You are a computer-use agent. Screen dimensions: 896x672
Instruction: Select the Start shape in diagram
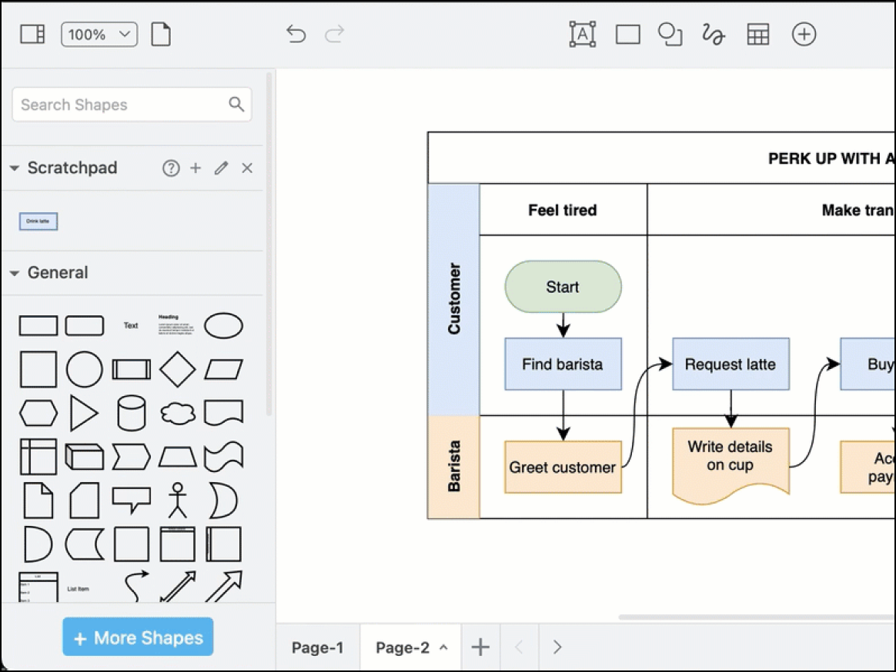[563, 287]
